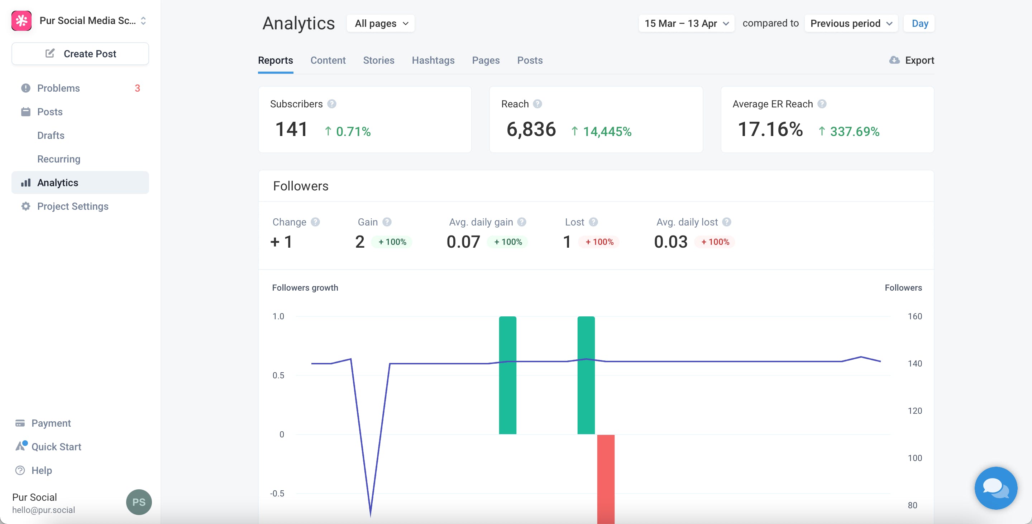Click the Quick Start rocket icon
The height and width of the screenshot is (524, 1032).
pos(21,446)
